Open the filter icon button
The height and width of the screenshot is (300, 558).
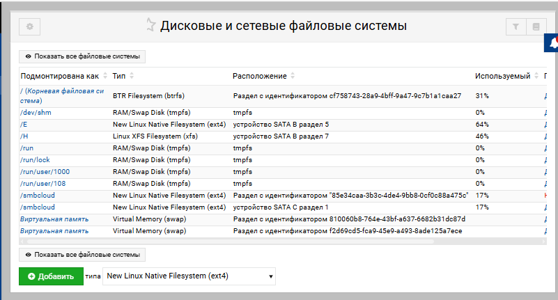516,26
